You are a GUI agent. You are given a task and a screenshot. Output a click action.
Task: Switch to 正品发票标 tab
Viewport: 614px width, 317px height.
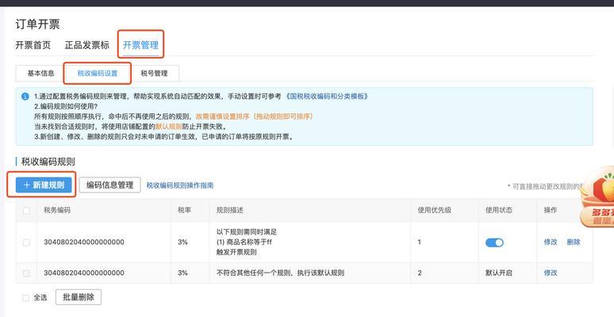87,45
